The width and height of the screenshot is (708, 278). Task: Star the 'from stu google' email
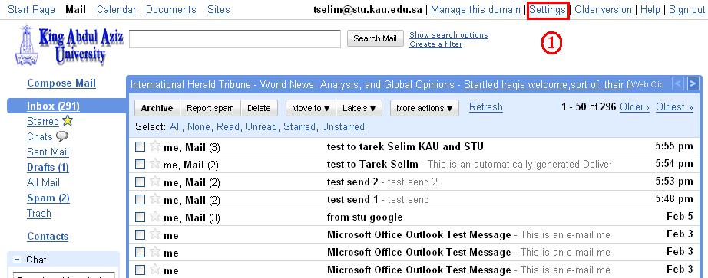tap(155, 217)
